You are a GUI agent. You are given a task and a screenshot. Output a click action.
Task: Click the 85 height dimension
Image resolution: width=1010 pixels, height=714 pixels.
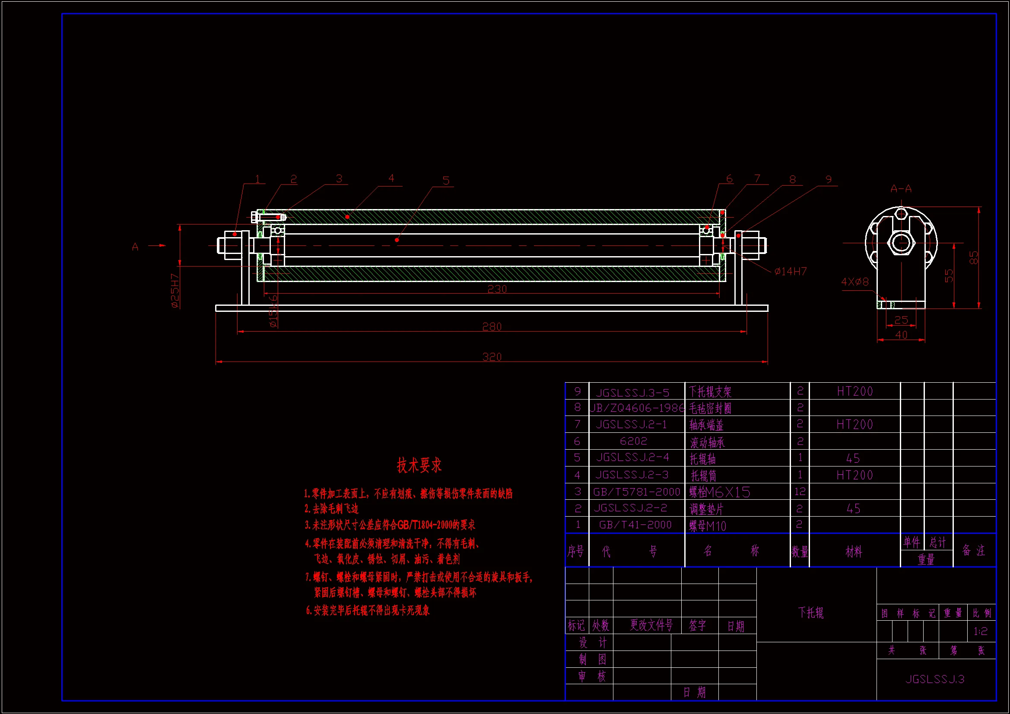coord(974,257)
